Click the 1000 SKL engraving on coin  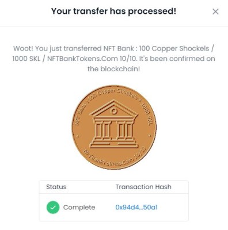(x=147, y=114)
